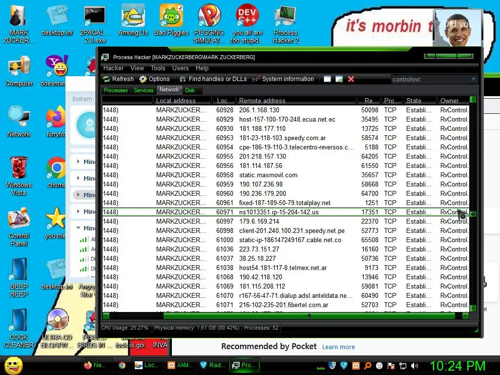500x375 pixels.
Task: Open the MARK ZUCKER... desktop folder
Action: 19,24
